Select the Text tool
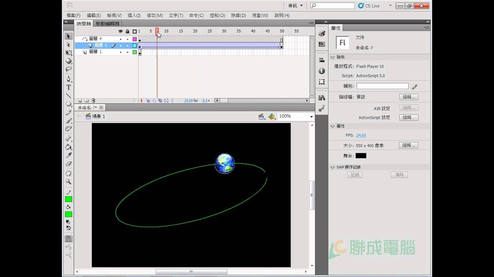 68,87
